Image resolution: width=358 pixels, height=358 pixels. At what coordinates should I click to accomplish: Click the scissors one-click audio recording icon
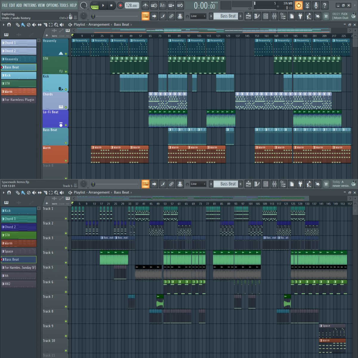pyautogui.click(x=307, y=5)
